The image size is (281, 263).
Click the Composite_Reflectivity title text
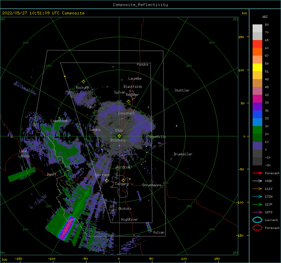pos(140,5)
